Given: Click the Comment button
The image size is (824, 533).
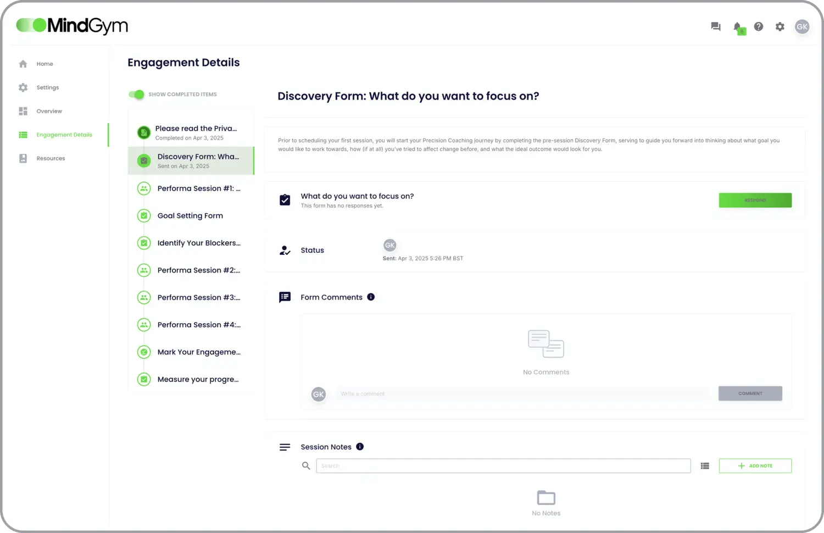Looking at the screenshot, I should pos(750,393).
